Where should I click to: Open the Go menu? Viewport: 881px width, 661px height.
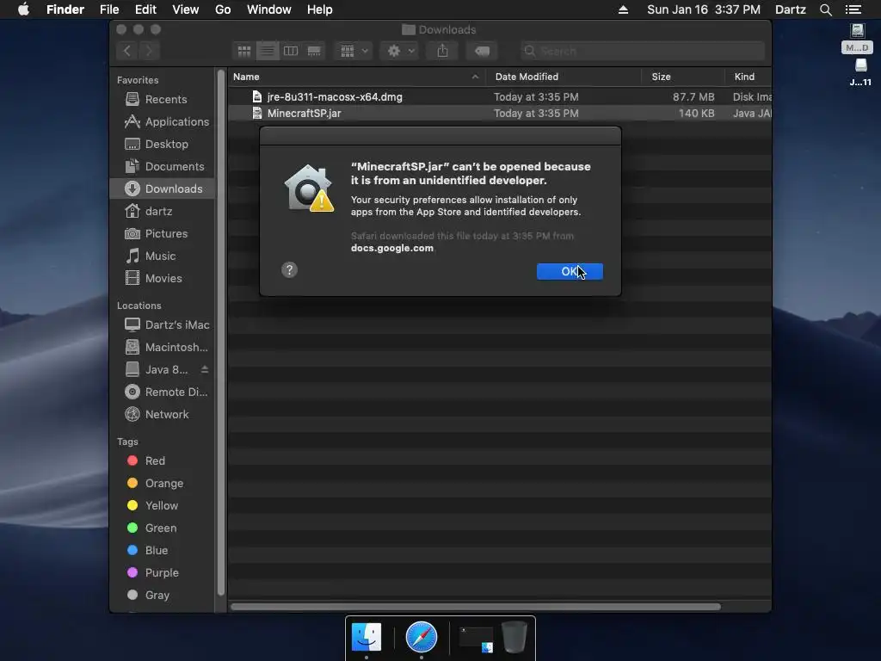tap(223, 9)
